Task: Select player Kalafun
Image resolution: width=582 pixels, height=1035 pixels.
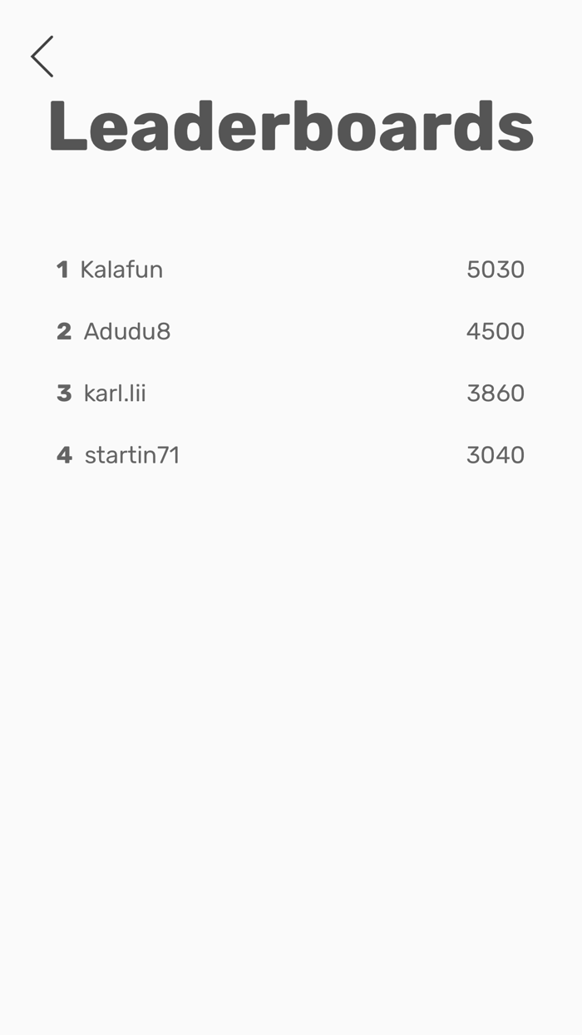Action: click(121, 269)
